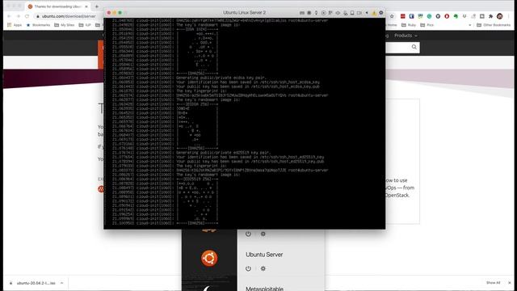Open the Ruby bookmark folder

tap(409, 25)
